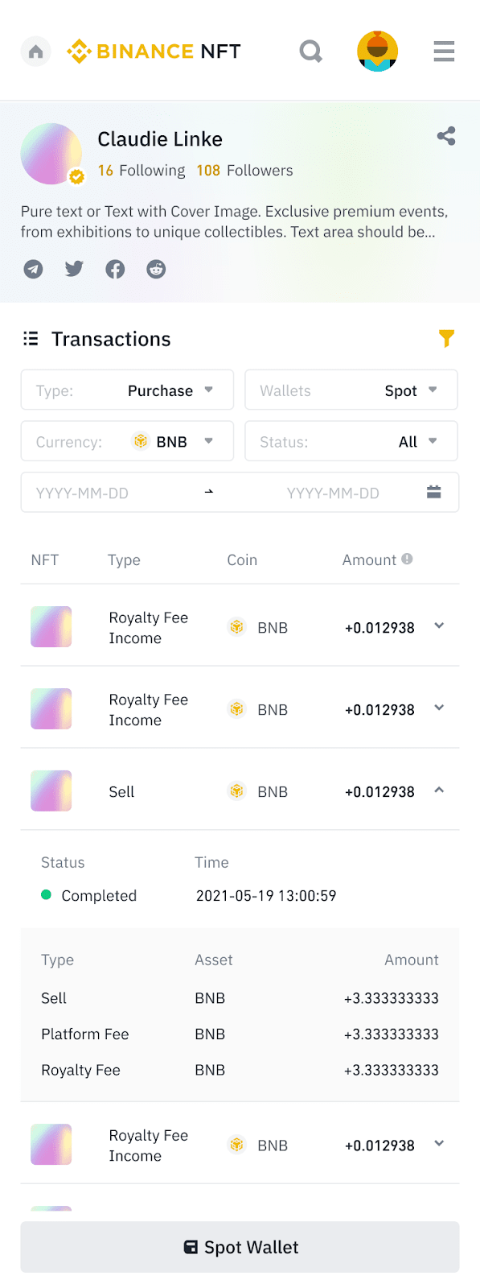The width and height of the screenshot is (480, 1288).
Task: Click the calendar icon on the date field
Action: pos(433,492)
